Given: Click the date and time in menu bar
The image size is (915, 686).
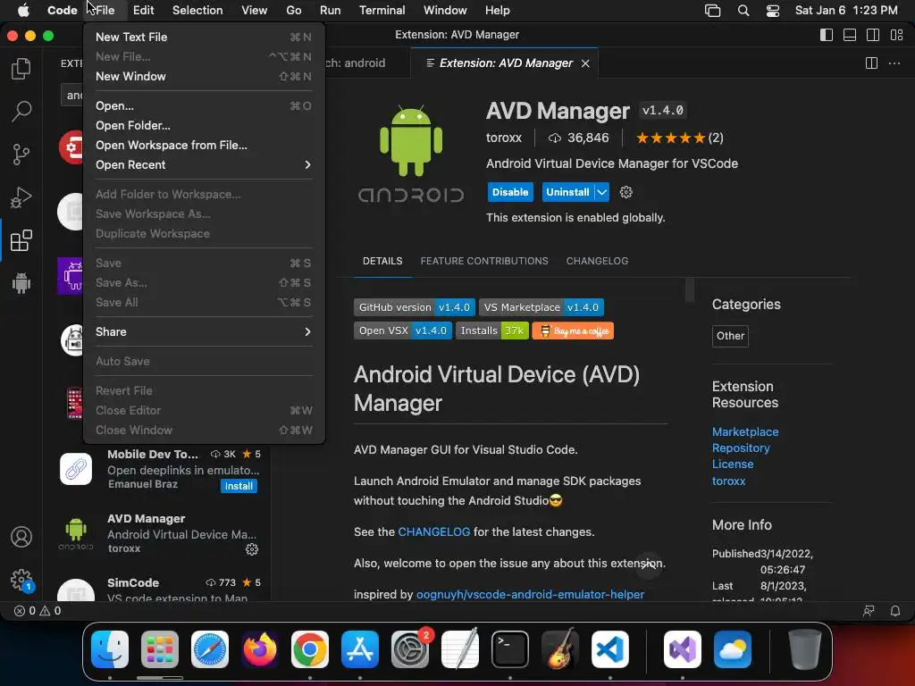Looking at the screenshot, I should point(846,11).
